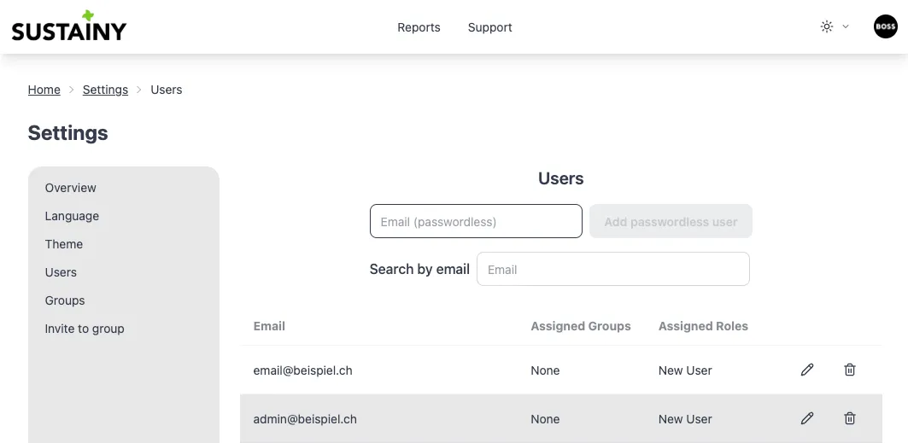
Task: Open Theme settings in sidebar
Action: 64,244
